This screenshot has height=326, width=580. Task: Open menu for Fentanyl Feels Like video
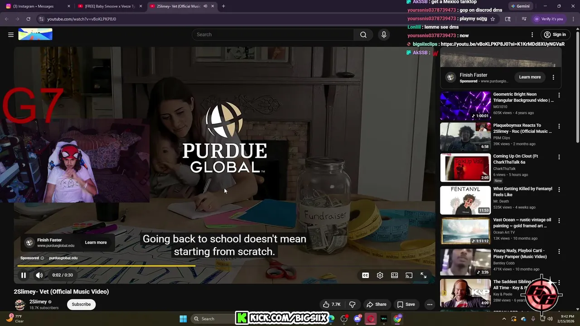(x=559, y=190)
